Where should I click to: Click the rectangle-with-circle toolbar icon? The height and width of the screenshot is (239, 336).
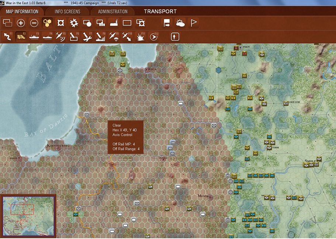[87, 23]
